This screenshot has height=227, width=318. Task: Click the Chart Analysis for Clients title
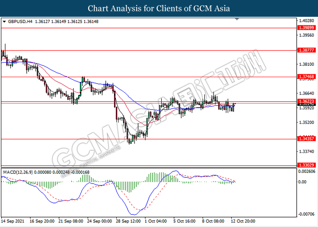[x=159, y=9]
